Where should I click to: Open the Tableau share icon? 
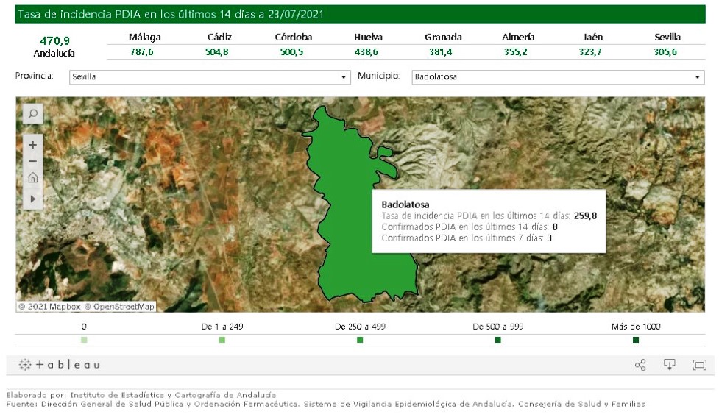click(x=640, y=365)
